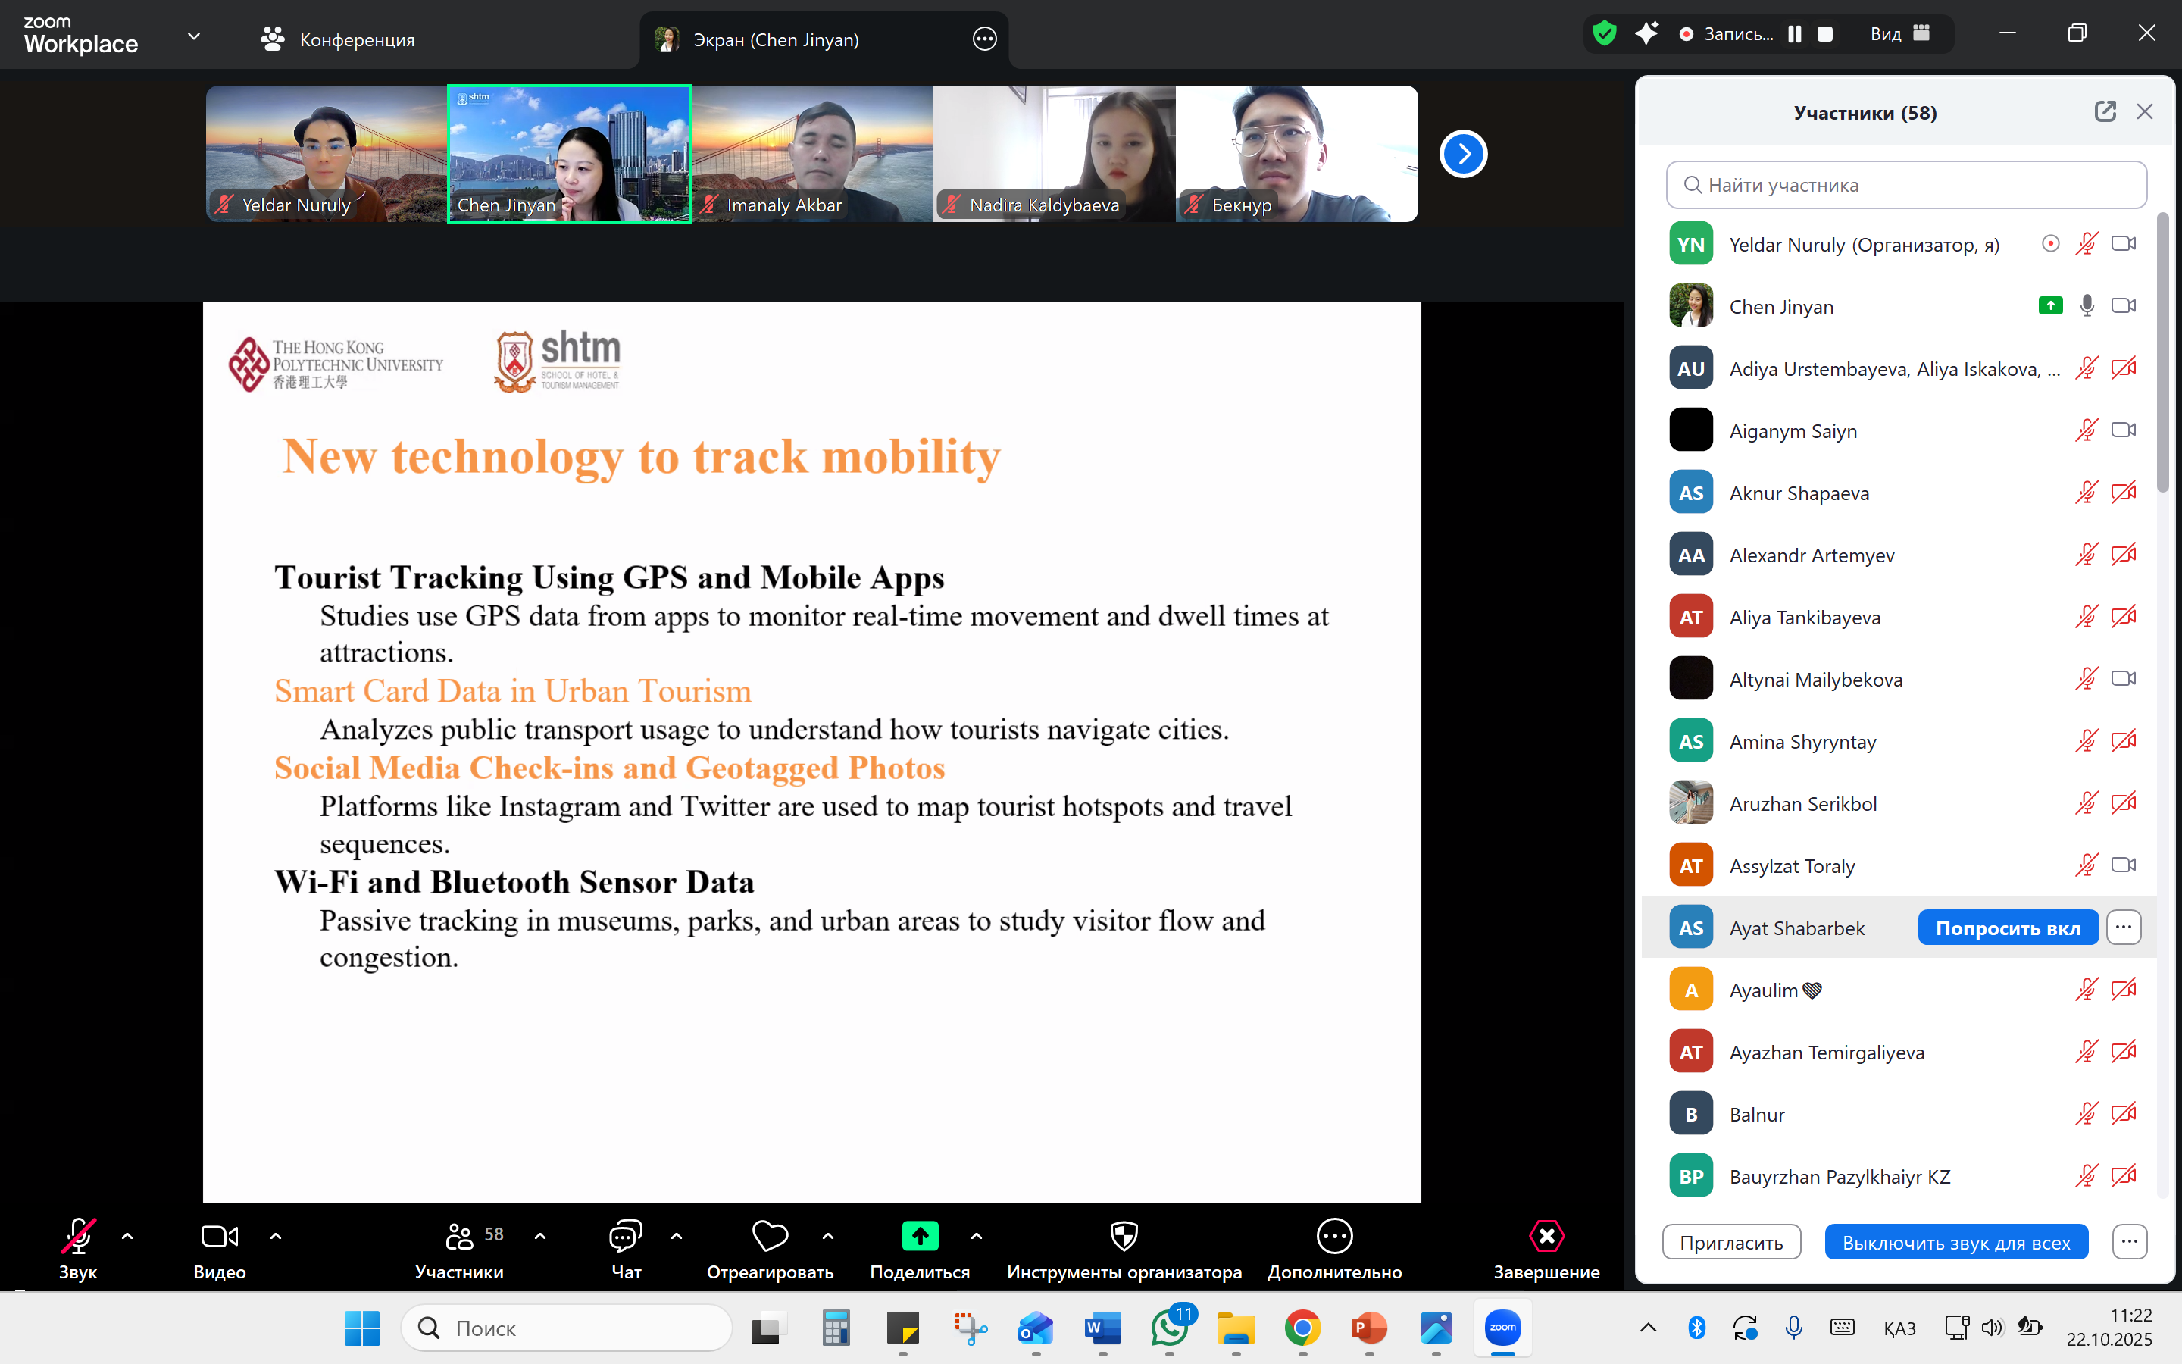Open Zoom Workplace dropdown chevron

pyautogui.click(x=194, y=36)
